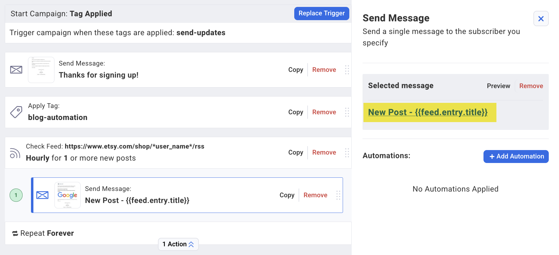Remove the blog-automation Apply Tag action
The height and width of the screenshot is (255, 559).
pyautogui.click(x=324, y=112)
